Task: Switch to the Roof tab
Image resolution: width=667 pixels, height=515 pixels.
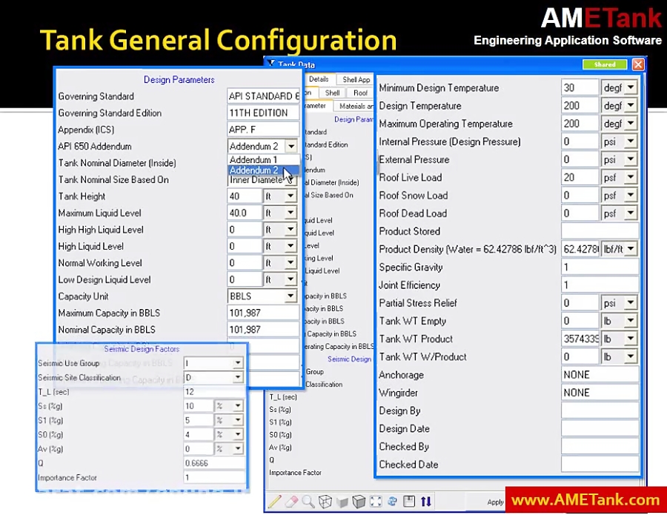Action: pos(360,93)
